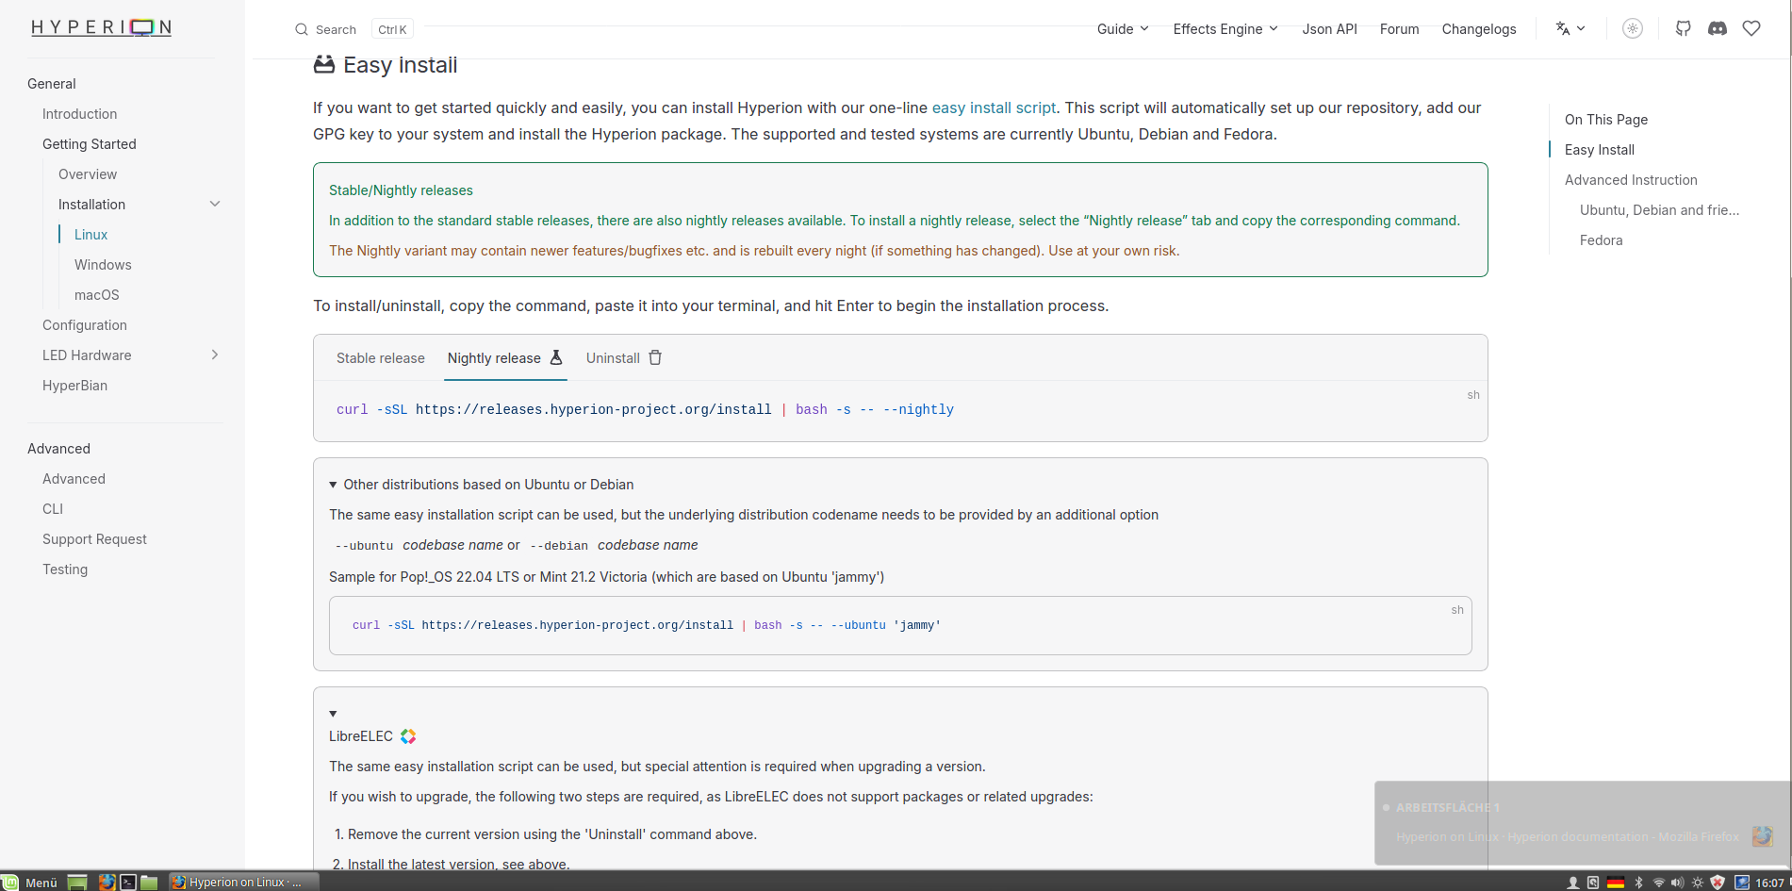Go to Hyperion logo home page
The width and height of the screenshot is (1792, 891).
(102, 27)
